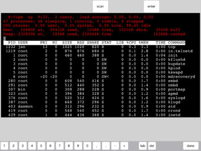Click the 'jan' user entry

[x=22, y=47]
